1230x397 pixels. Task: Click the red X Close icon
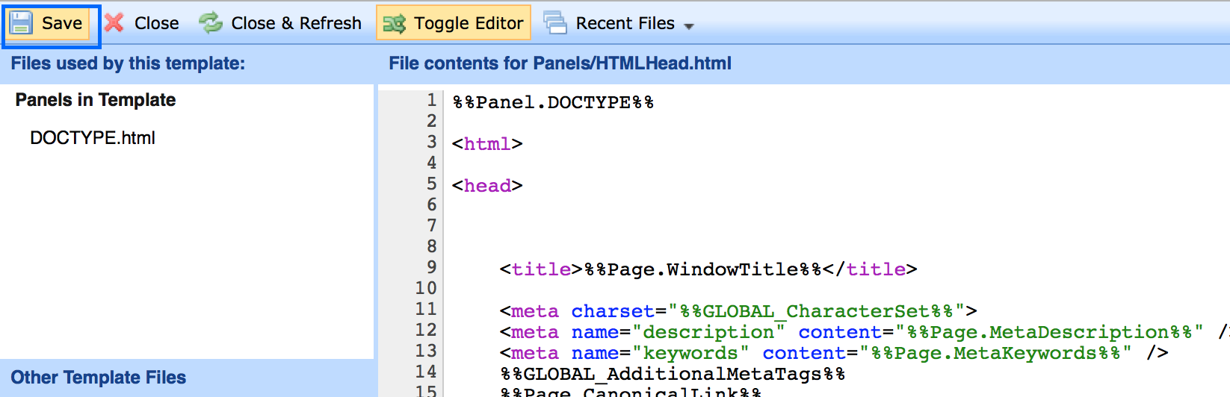(x=114, y=23)
